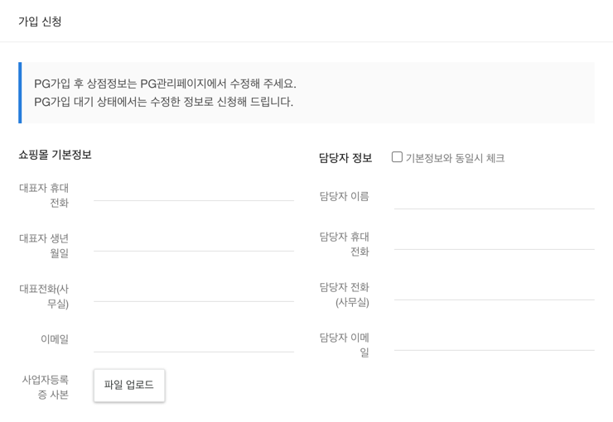
Task: Click the 기본정보와 동일시 체크 label text
Action: coord(455,158)
